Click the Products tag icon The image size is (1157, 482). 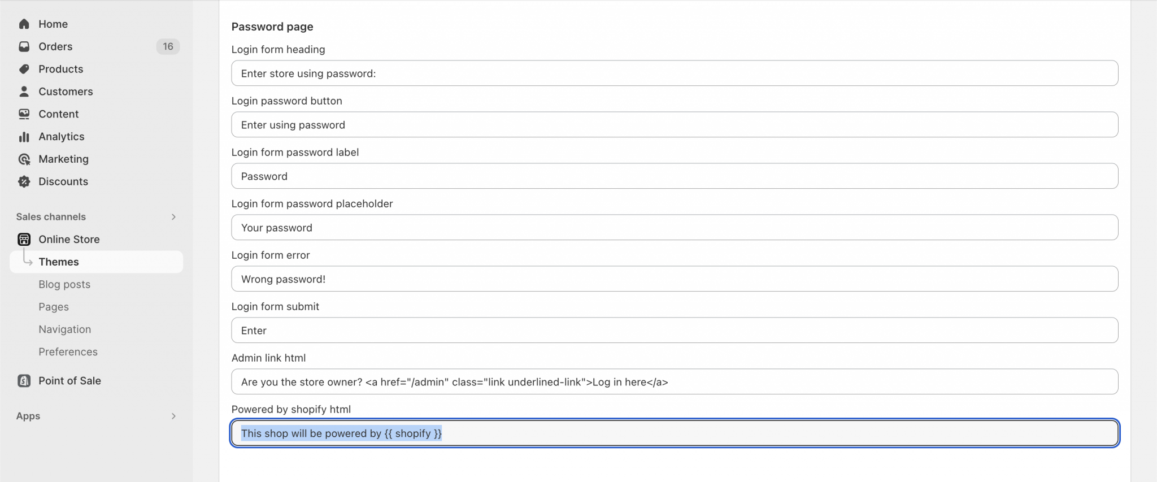24,69
